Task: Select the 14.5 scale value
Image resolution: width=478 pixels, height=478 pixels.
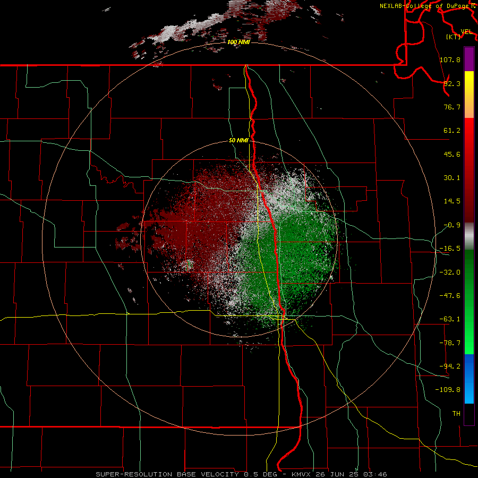Action: [x=452, y=201]
